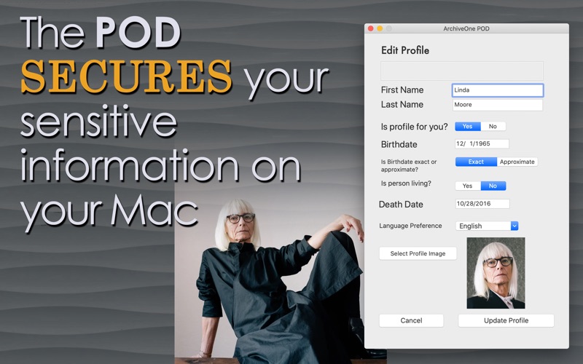Click the Cancel button
Screen dimensions: 583x364
pyautogui.click(x=411, y=320)
